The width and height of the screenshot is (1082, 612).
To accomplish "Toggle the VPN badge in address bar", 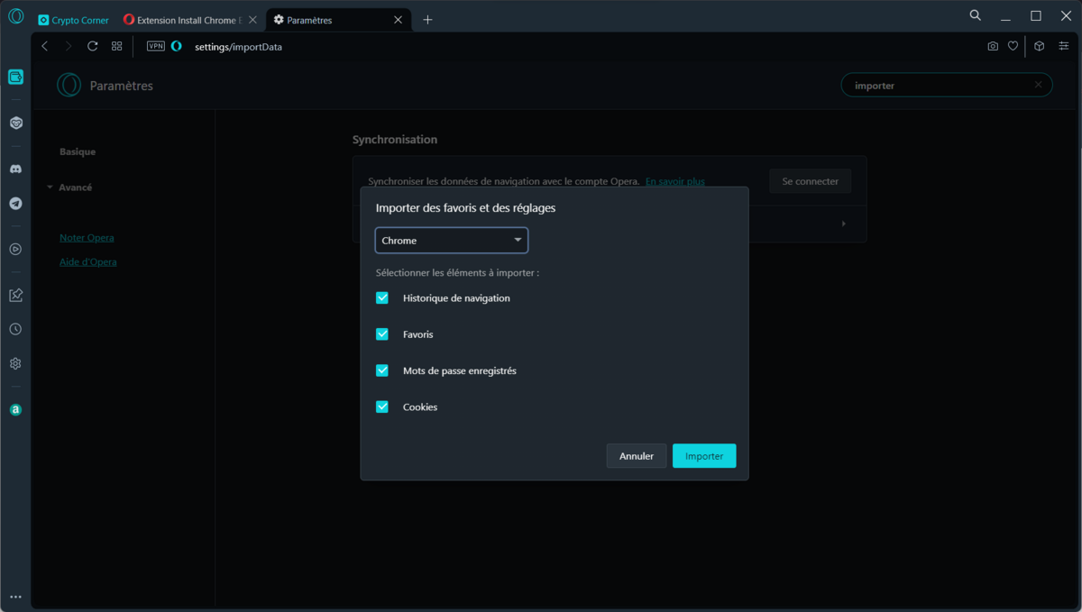I will point(156,46).
